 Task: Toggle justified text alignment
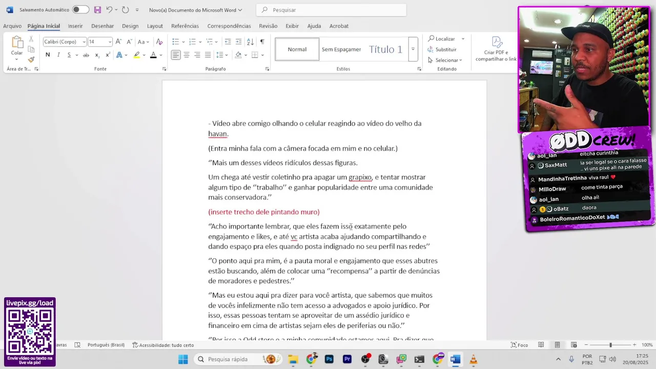[208, 55]
